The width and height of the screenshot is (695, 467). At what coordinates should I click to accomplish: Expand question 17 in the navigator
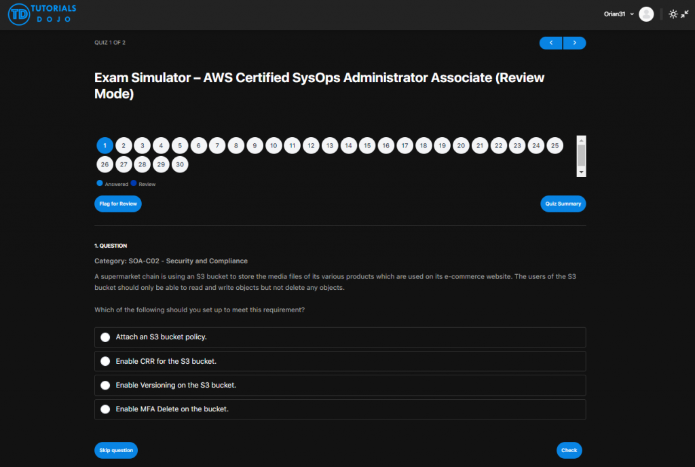click(405, 145)
